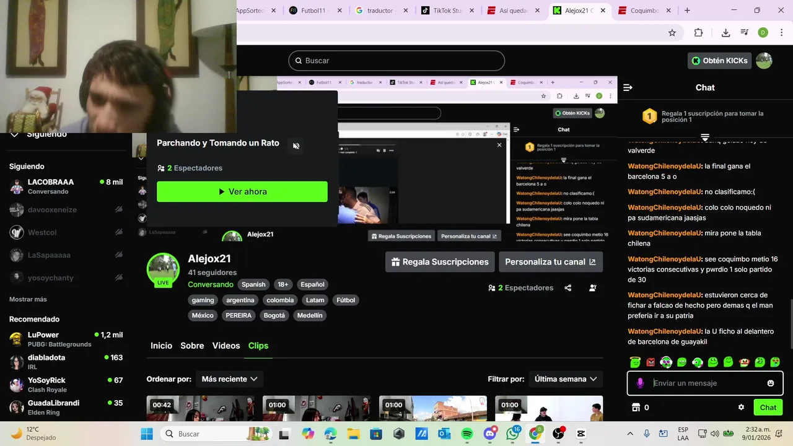This screenshot has width=793, height=446.
Task: Open Spotify from the taskbar
Action: (x=467, y=434)
